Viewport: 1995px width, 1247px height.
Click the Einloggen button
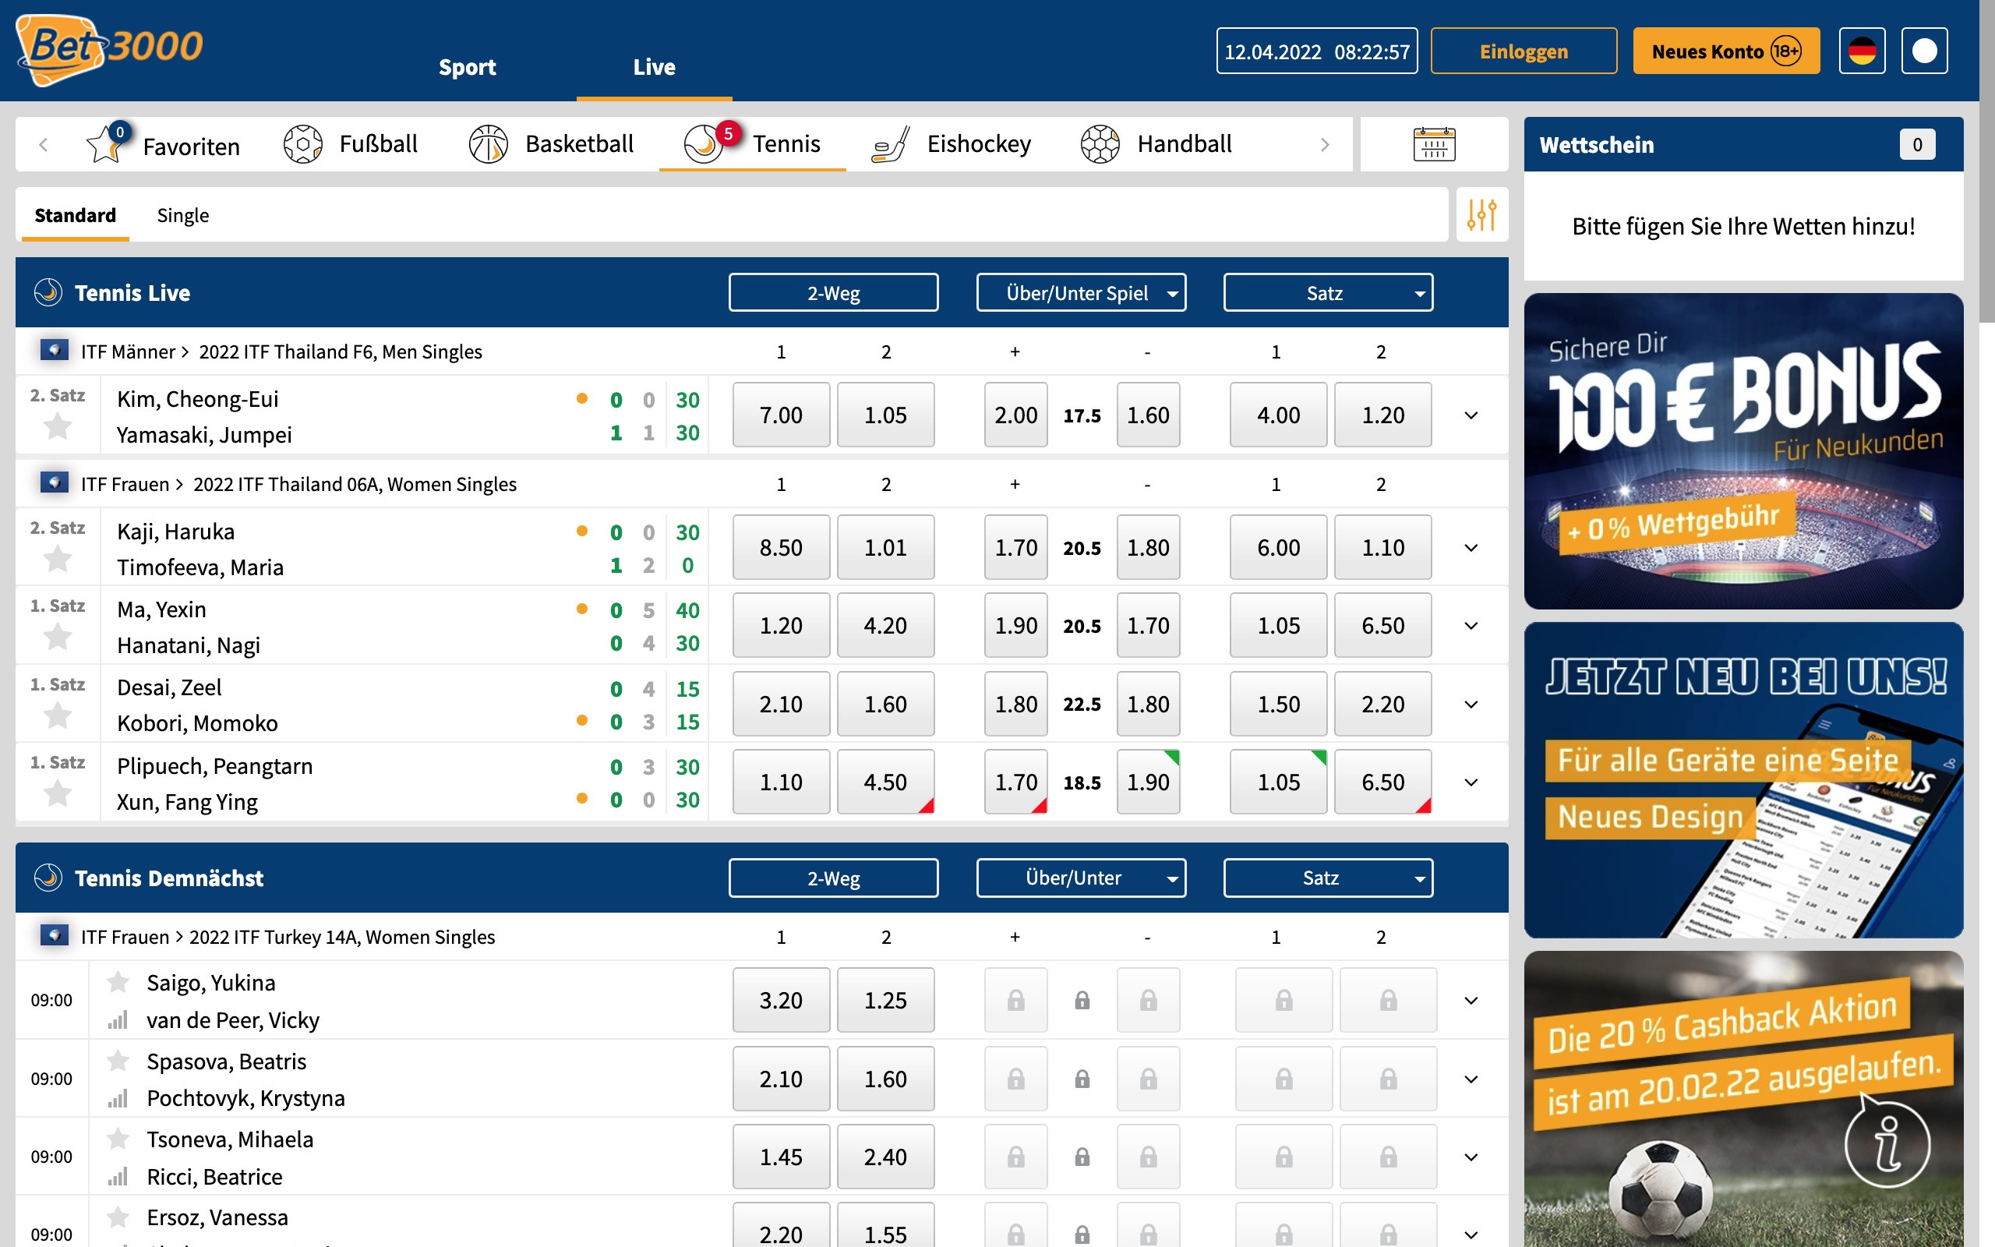tap(1524, 51)
